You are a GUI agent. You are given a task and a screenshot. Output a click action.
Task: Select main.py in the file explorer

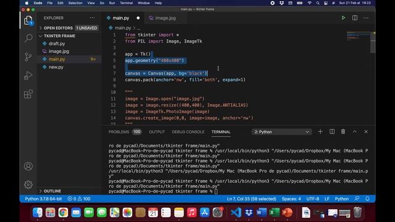click(57, 59)
